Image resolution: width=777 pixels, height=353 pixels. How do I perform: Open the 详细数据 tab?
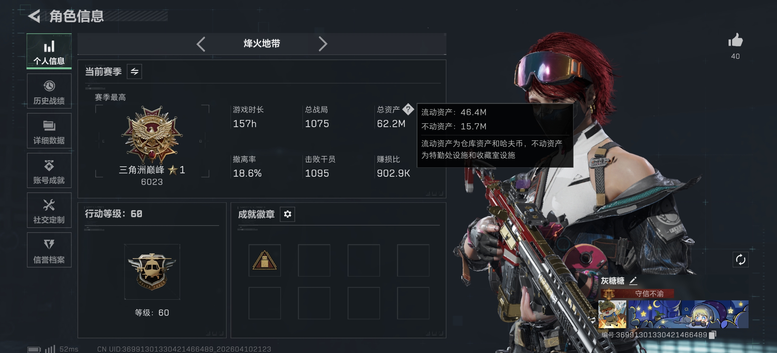point(49,131)
